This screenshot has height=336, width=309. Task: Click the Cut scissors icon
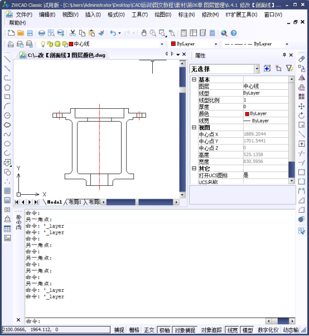tap(73, 33)
